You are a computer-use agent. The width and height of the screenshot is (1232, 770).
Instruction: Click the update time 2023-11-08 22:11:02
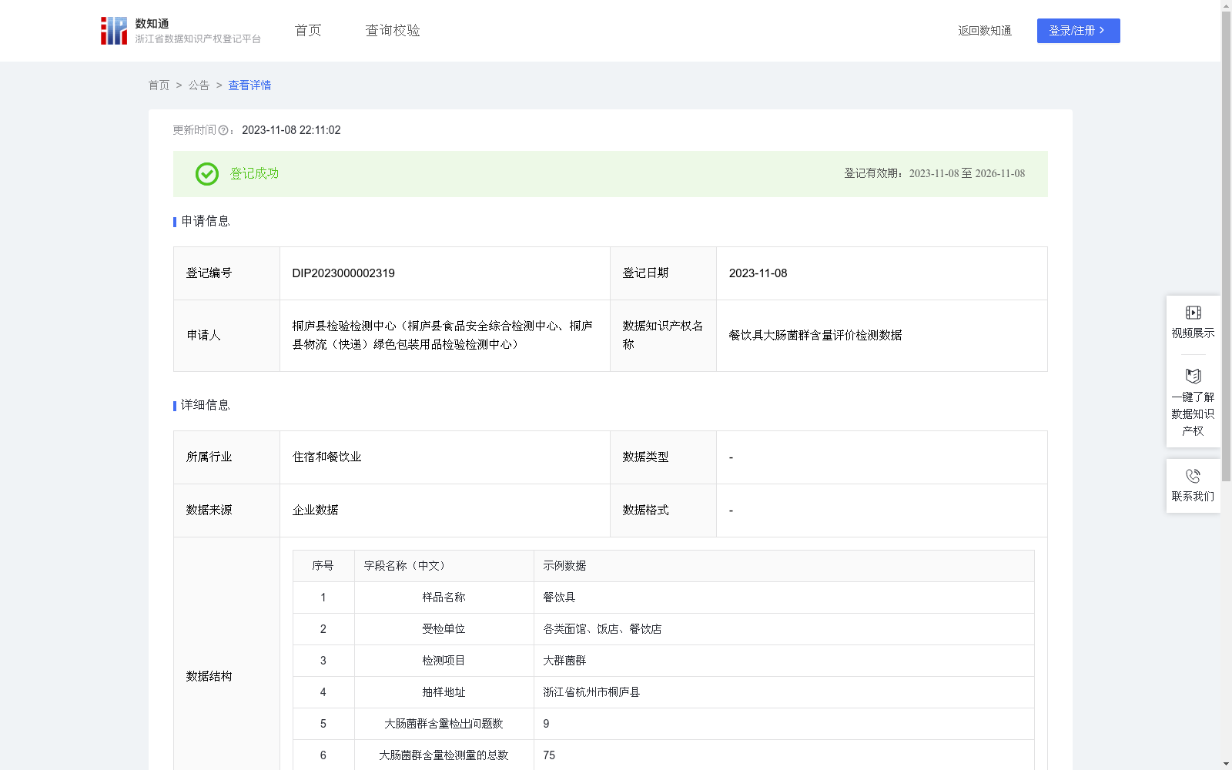[291, 131]
